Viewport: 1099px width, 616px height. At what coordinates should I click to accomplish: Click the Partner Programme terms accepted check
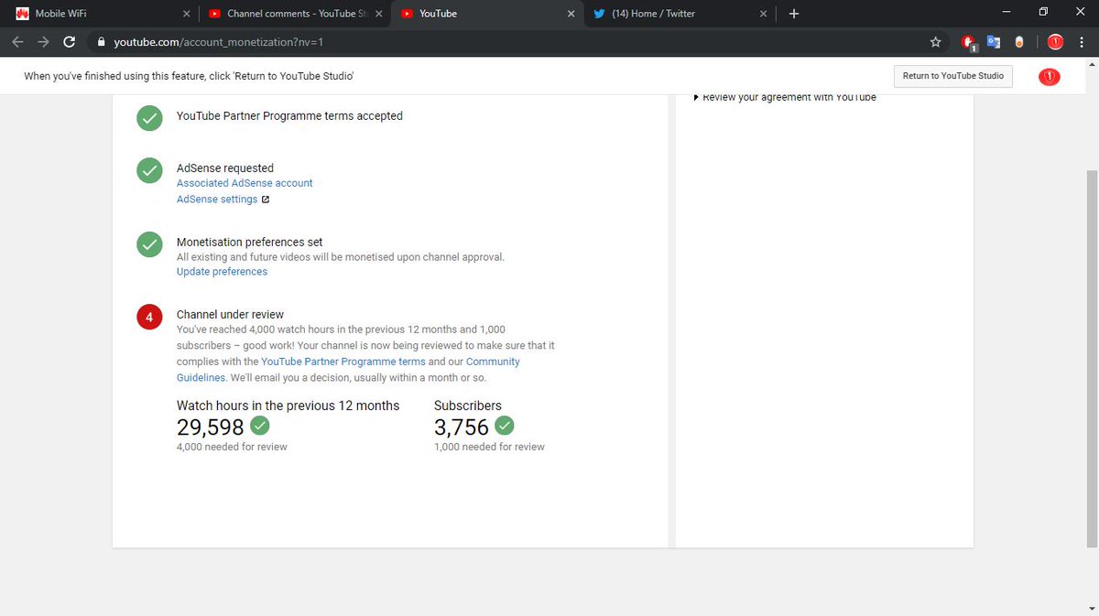(x=149, y=118)
